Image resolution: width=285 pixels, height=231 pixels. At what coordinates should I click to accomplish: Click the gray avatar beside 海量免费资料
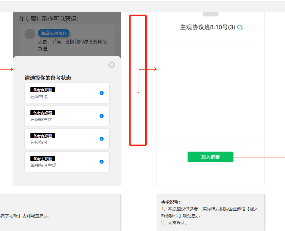pyautogui.click(x=30, y=34)
